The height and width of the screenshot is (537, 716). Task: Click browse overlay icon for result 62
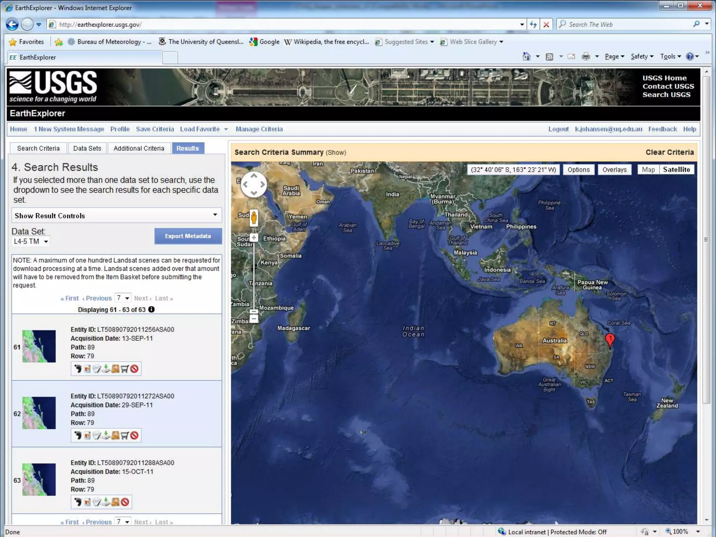(x=87, y=436)
